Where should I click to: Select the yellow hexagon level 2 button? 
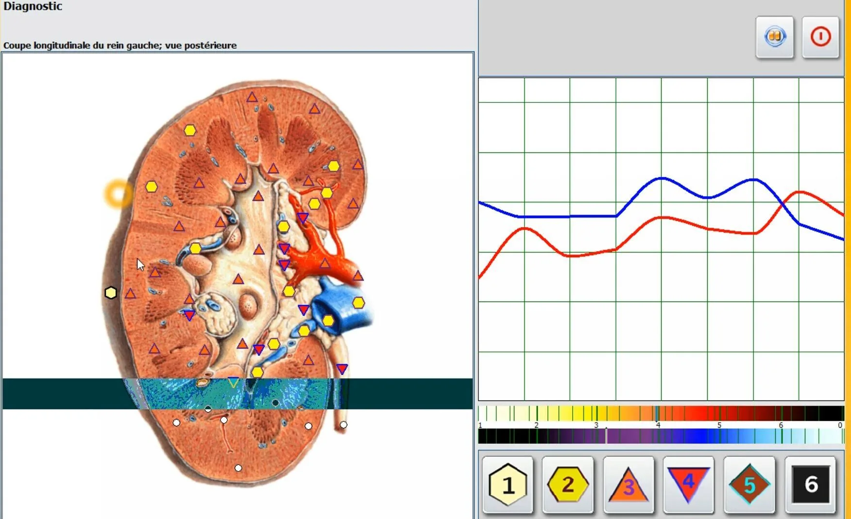coord(568,485)
